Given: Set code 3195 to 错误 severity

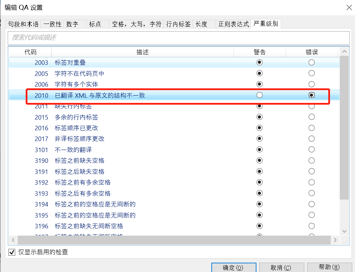Looking at the screenshot, I should (x=312, y=215).
